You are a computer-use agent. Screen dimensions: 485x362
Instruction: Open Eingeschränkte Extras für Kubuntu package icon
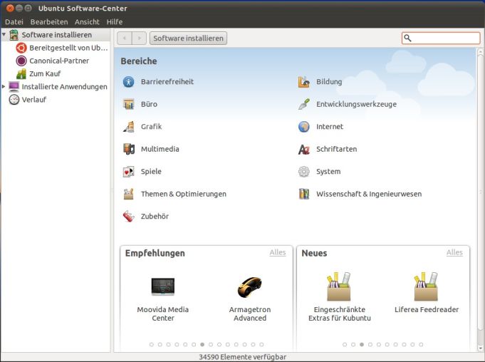339,286
